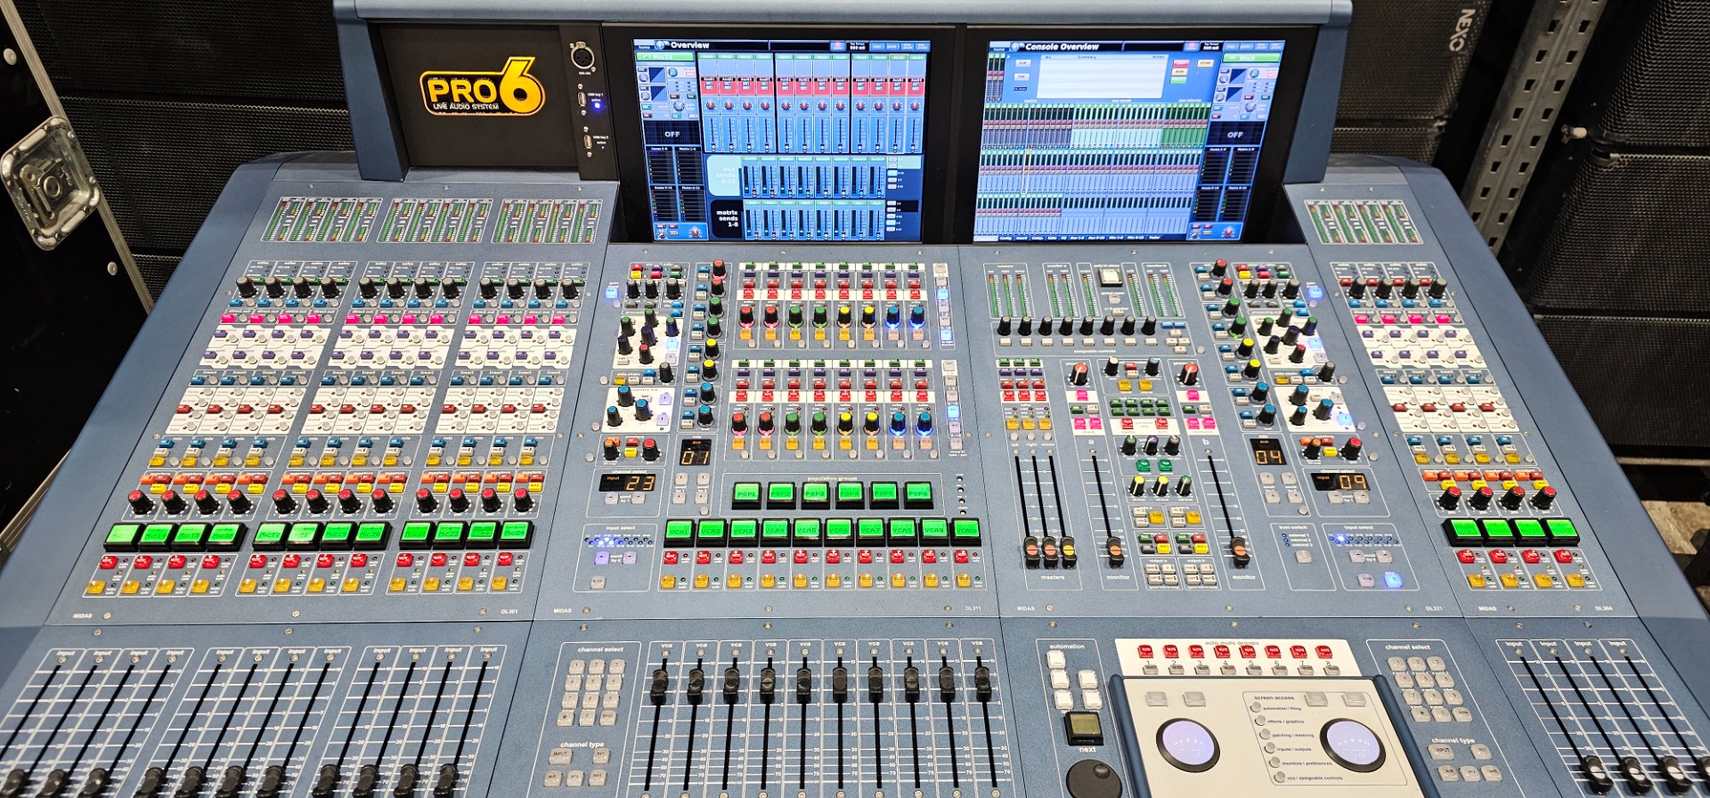Click the right trackball on the control pad
This screenshot has height=798, width=1710.
[1352, 743]
